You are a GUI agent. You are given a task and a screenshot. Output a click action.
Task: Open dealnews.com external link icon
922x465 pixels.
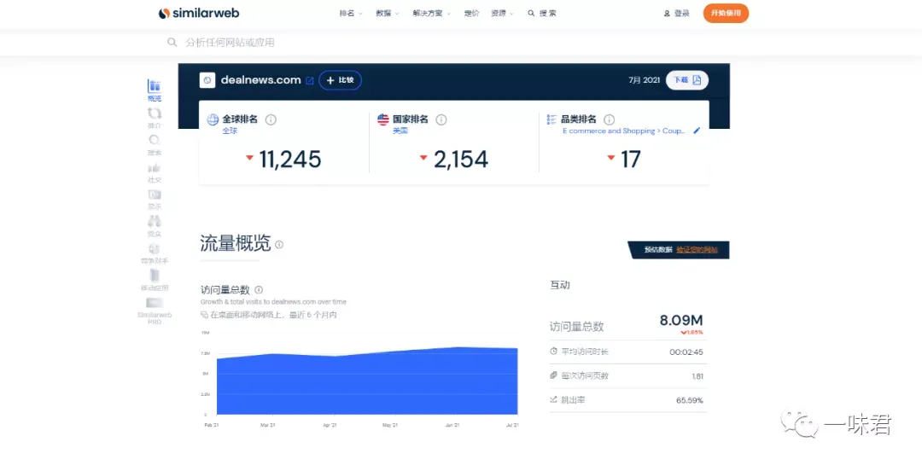[x=310, y=80]
